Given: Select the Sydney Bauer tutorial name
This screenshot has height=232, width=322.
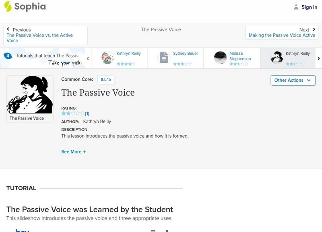Looking at the screenshot, I should click(185, 54).
